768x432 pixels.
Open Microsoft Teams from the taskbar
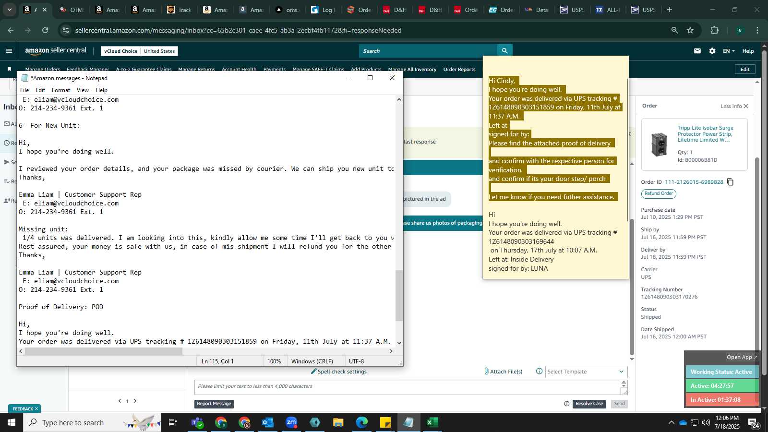[x=197, y=422]
